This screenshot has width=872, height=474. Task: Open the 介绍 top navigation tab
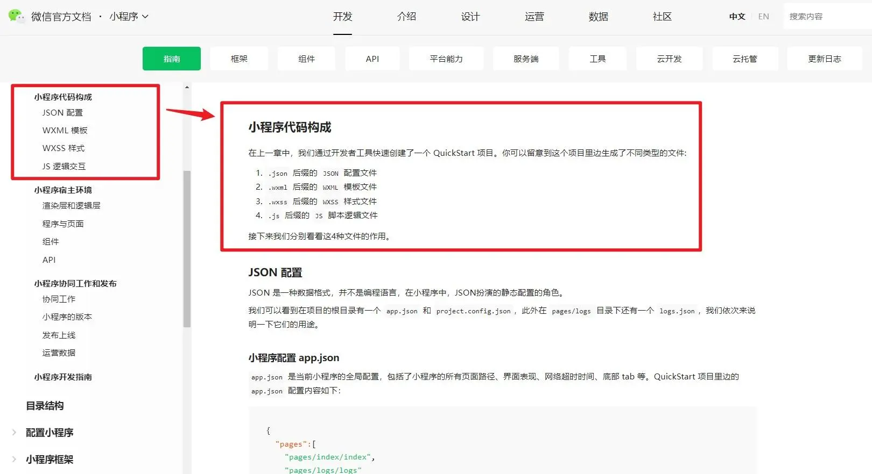[406, 17]
